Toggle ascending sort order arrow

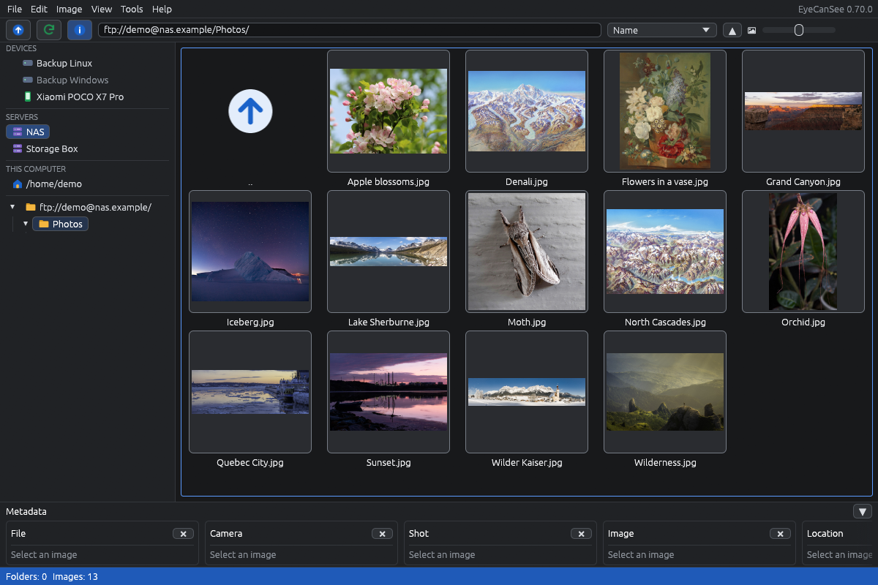pos(732,30)
